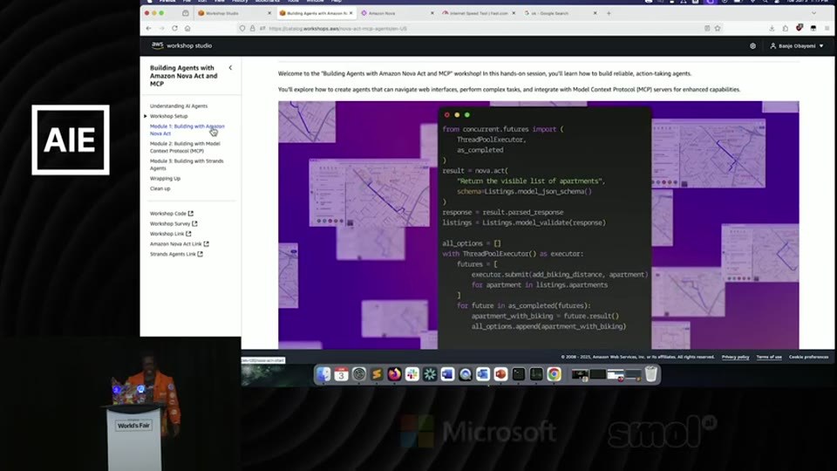This screenshot has width=837, height=471.
Task: Switch to the Internet Speed Test tab
Action: 479,13
